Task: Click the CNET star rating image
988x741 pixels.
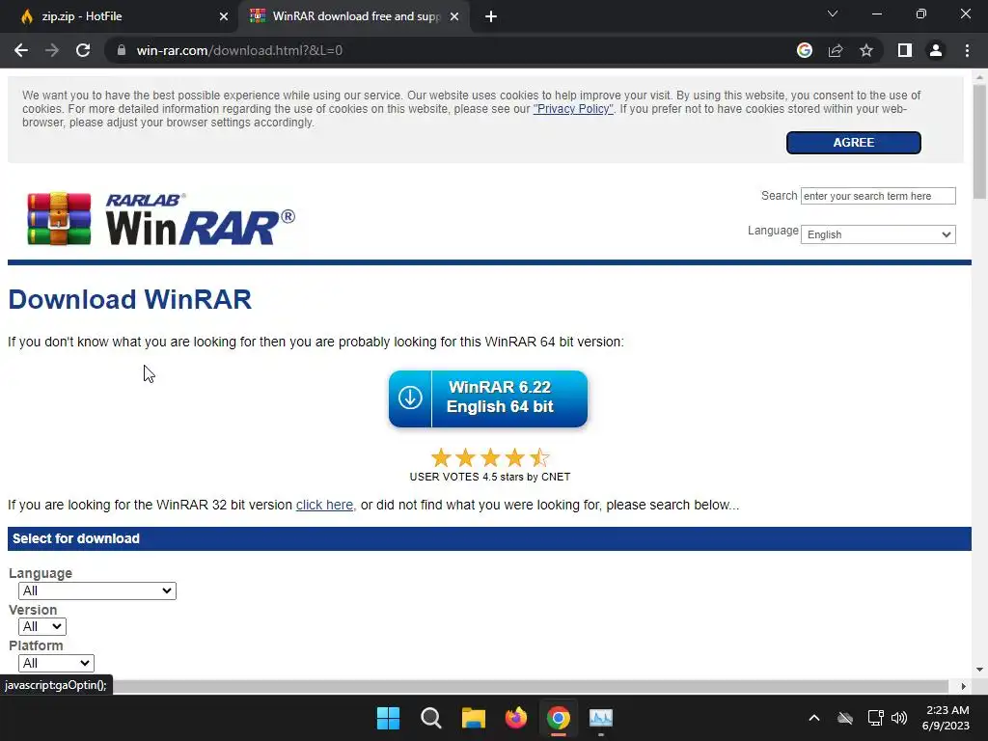Action: pos(489,457)
